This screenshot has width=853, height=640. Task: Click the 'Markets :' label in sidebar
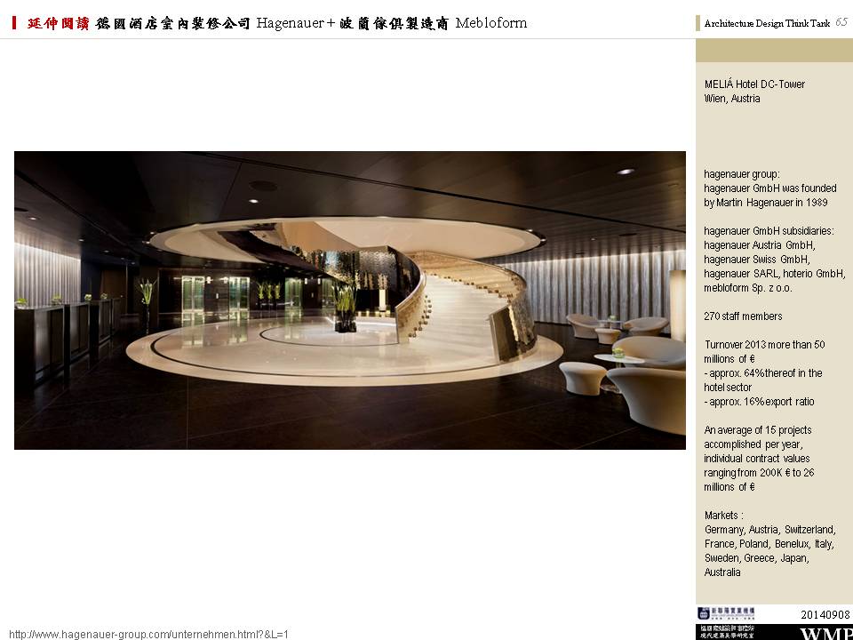tap(724, 516)
